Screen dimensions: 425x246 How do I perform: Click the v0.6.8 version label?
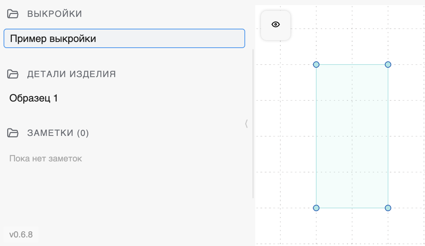pyautogui.click(x=21, y=235)
